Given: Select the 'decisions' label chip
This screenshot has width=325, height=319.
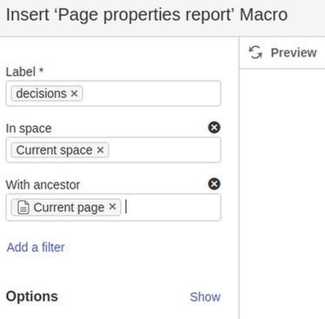Looking at the screenshot, I should 42,94.
